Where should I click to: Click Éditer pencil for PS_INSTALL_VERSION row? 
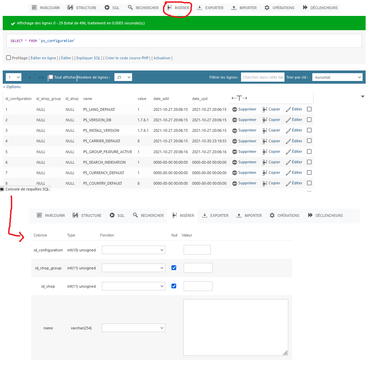point(288,131)
